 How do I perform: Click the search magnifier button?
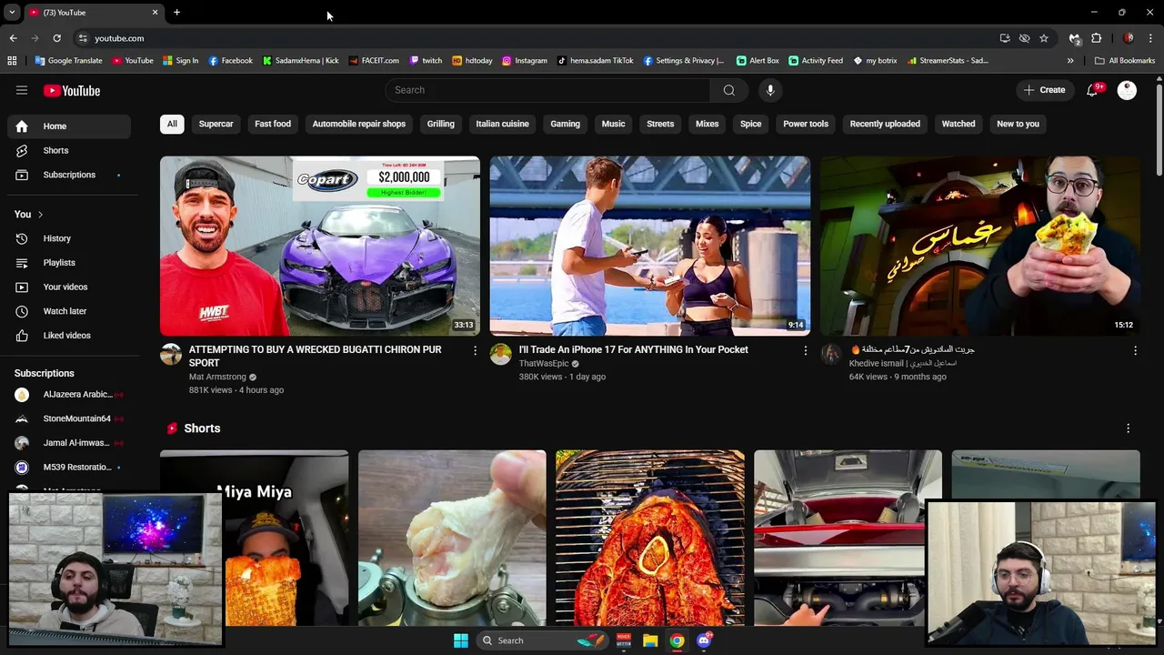pyautogui.click(x=729, y=90)
